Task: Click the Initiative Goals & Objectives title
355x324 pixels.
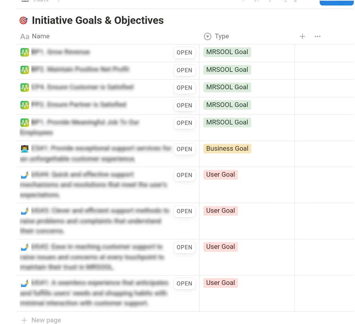Action: click(98, 21)
